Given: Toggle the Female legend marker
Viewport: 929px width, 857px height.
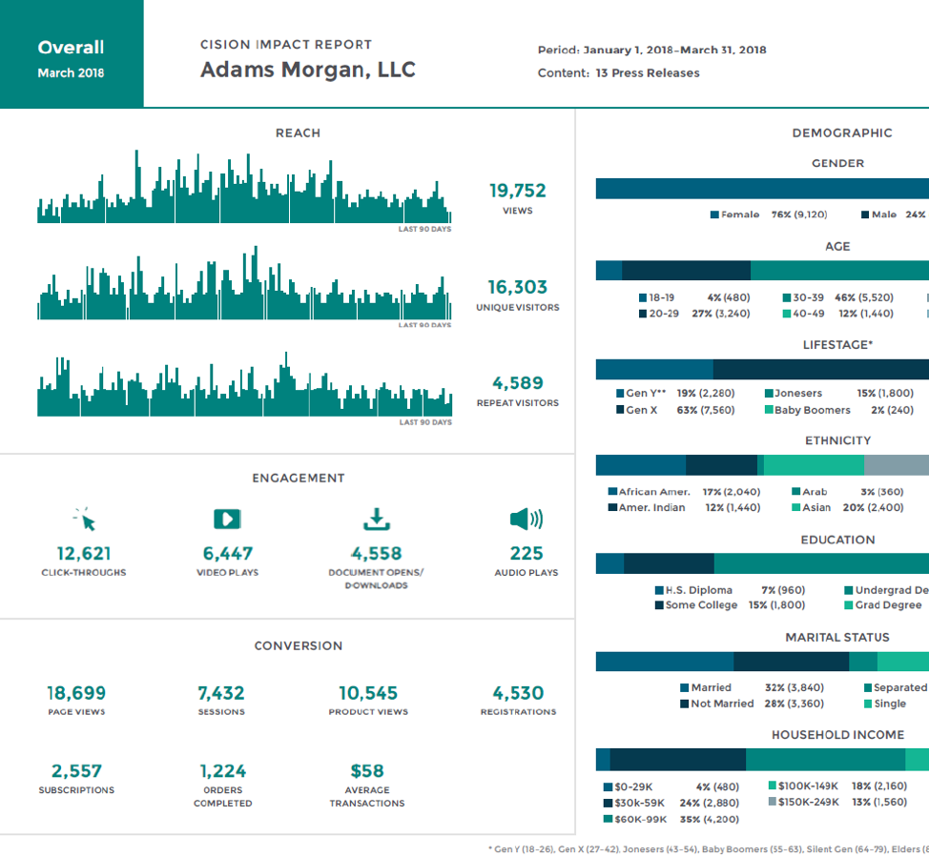Looking at the screenshot, I should point(712,214).
